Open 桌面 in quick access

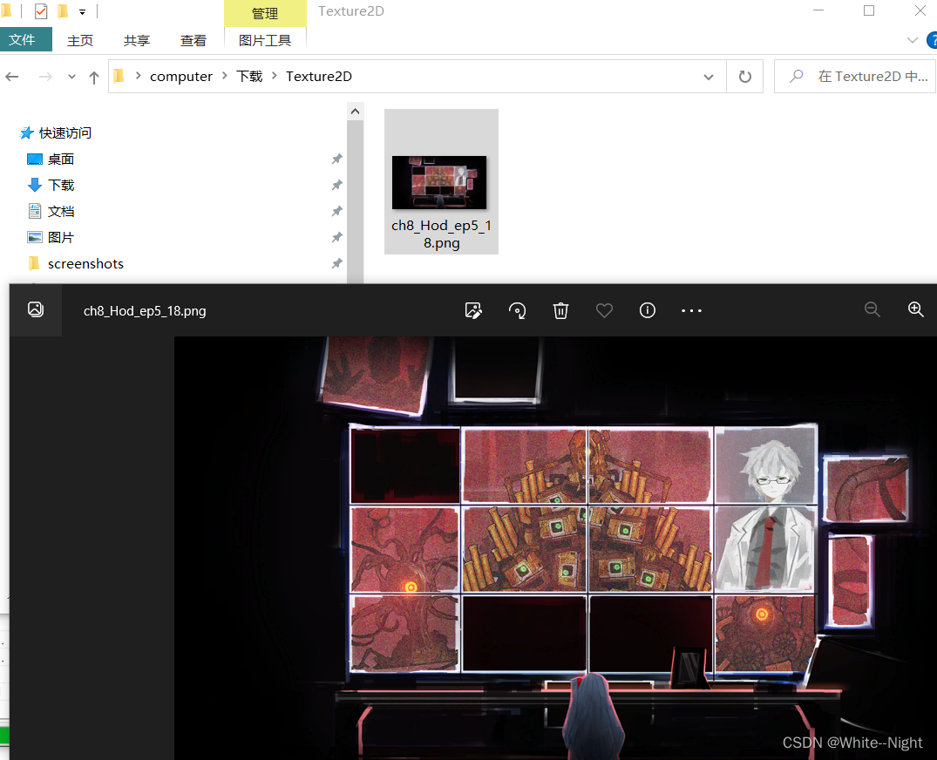point(60,159)
